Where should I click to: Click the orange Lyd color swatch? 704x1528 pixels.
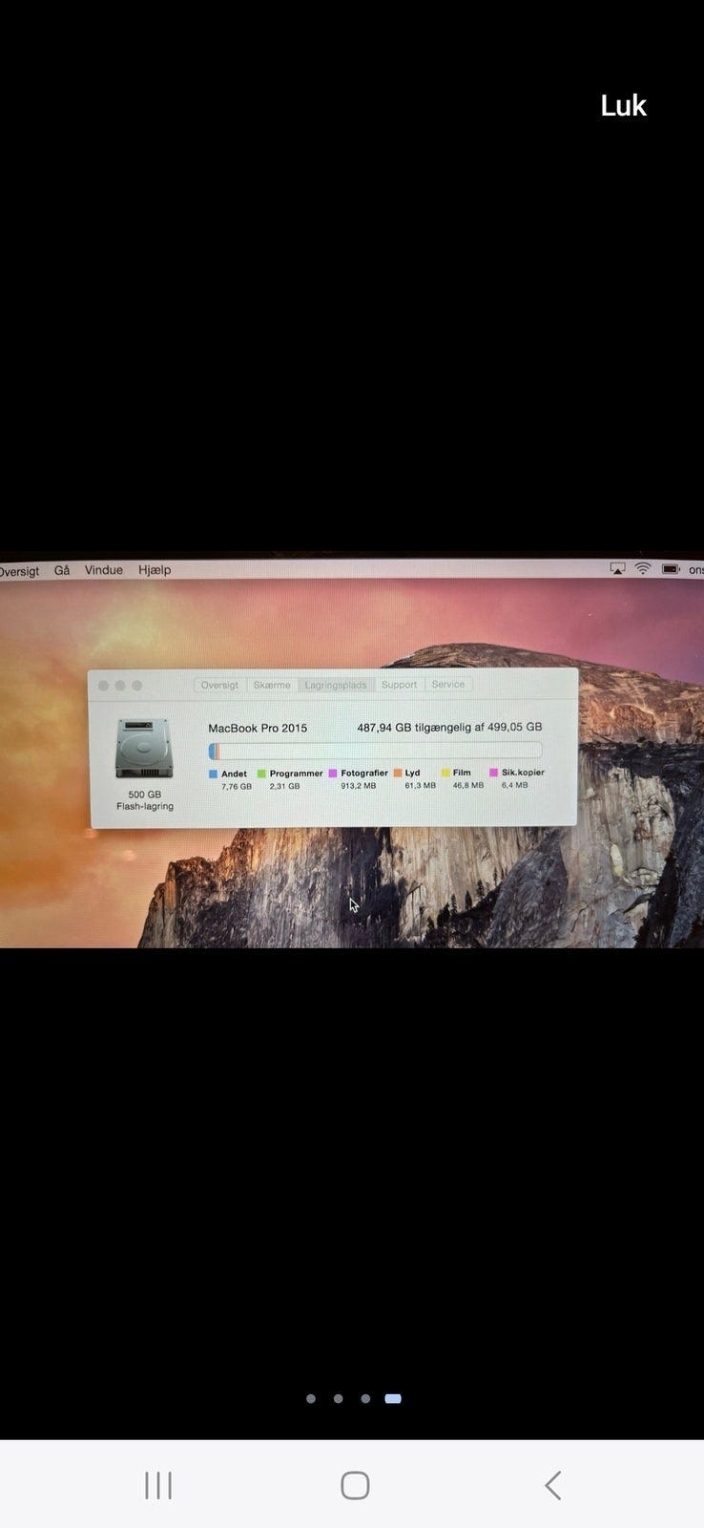coord(398,773)
